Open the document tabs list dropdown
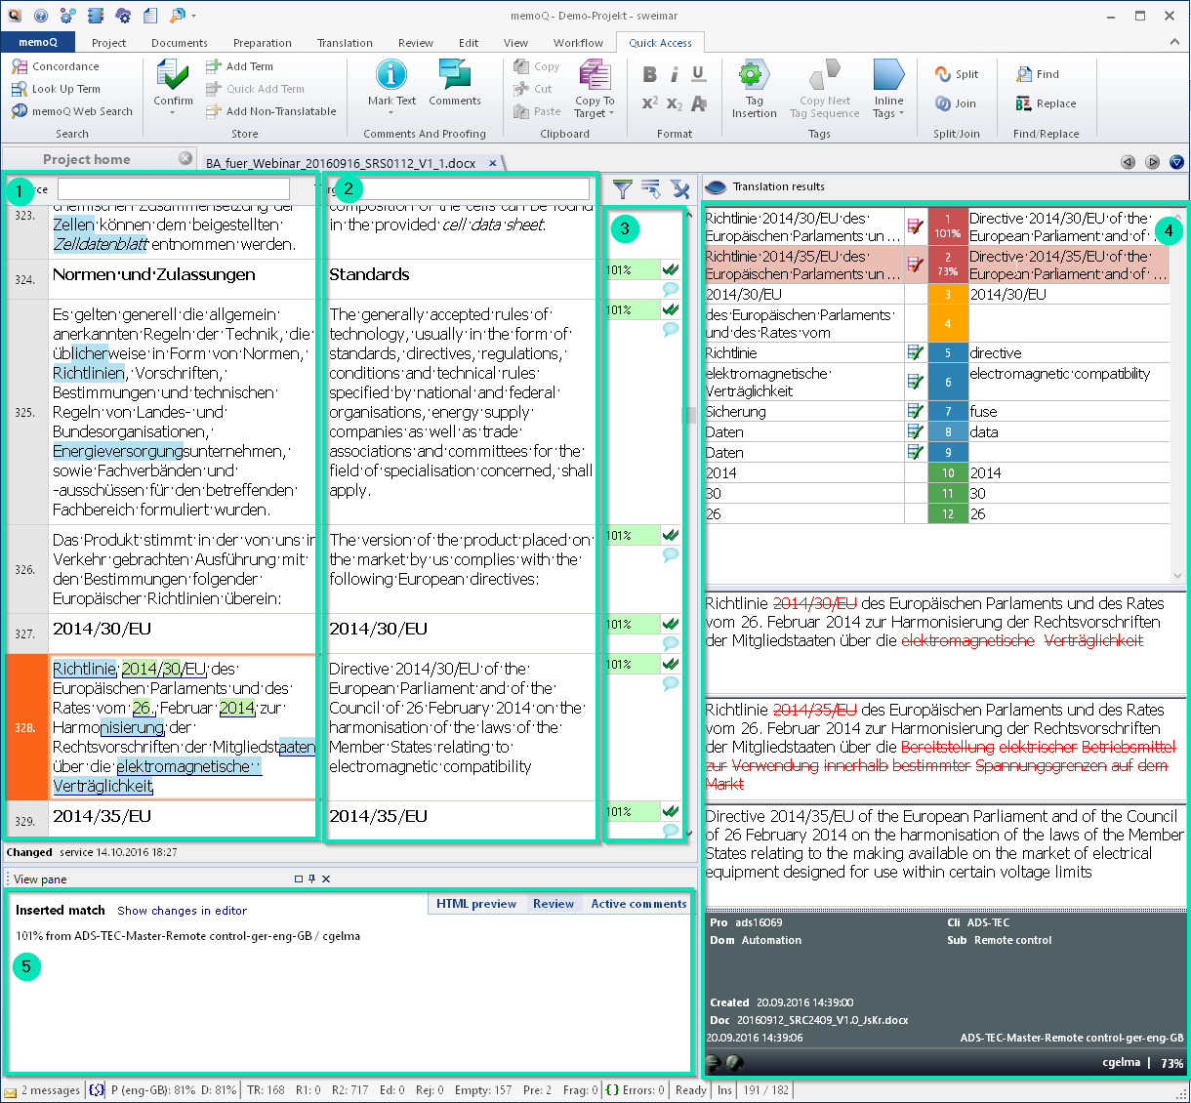Screen dimensions: 1191x1103 1176,162
